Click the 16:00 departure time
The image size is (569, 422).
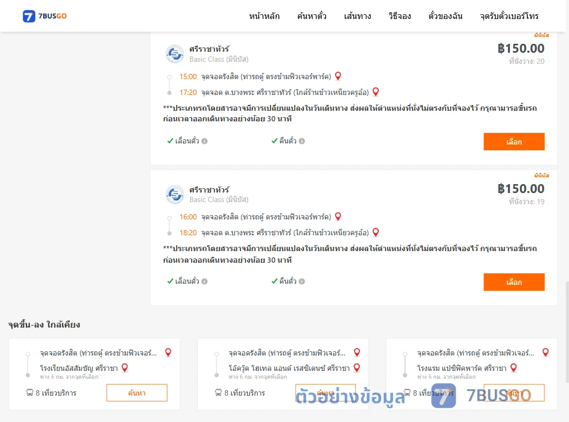(x=188, y=217)
